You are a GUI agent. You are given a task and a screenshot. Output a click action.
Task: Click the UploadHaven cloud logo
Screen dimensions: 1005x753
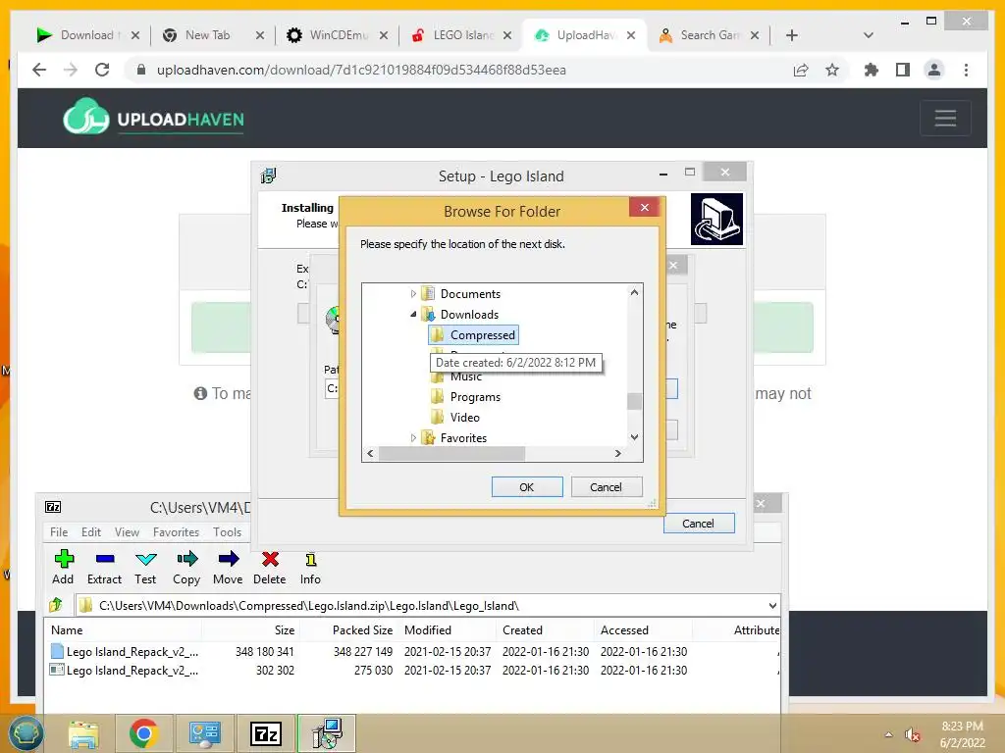[86, 117]
